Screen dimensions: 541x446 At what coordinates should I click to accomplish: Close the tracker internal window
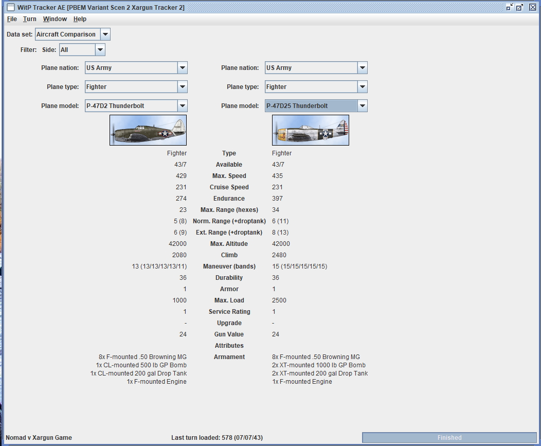(x=533, y=7)
